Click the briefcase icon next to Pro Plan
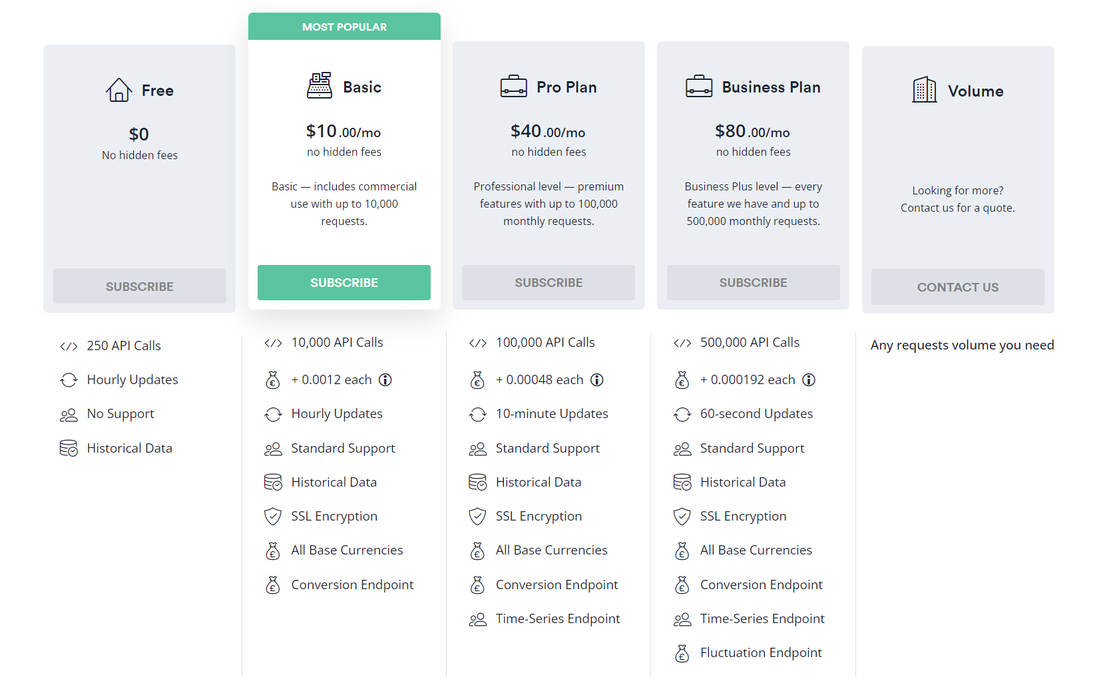Screen dimensions: 1099x687 tap(513, 86)
